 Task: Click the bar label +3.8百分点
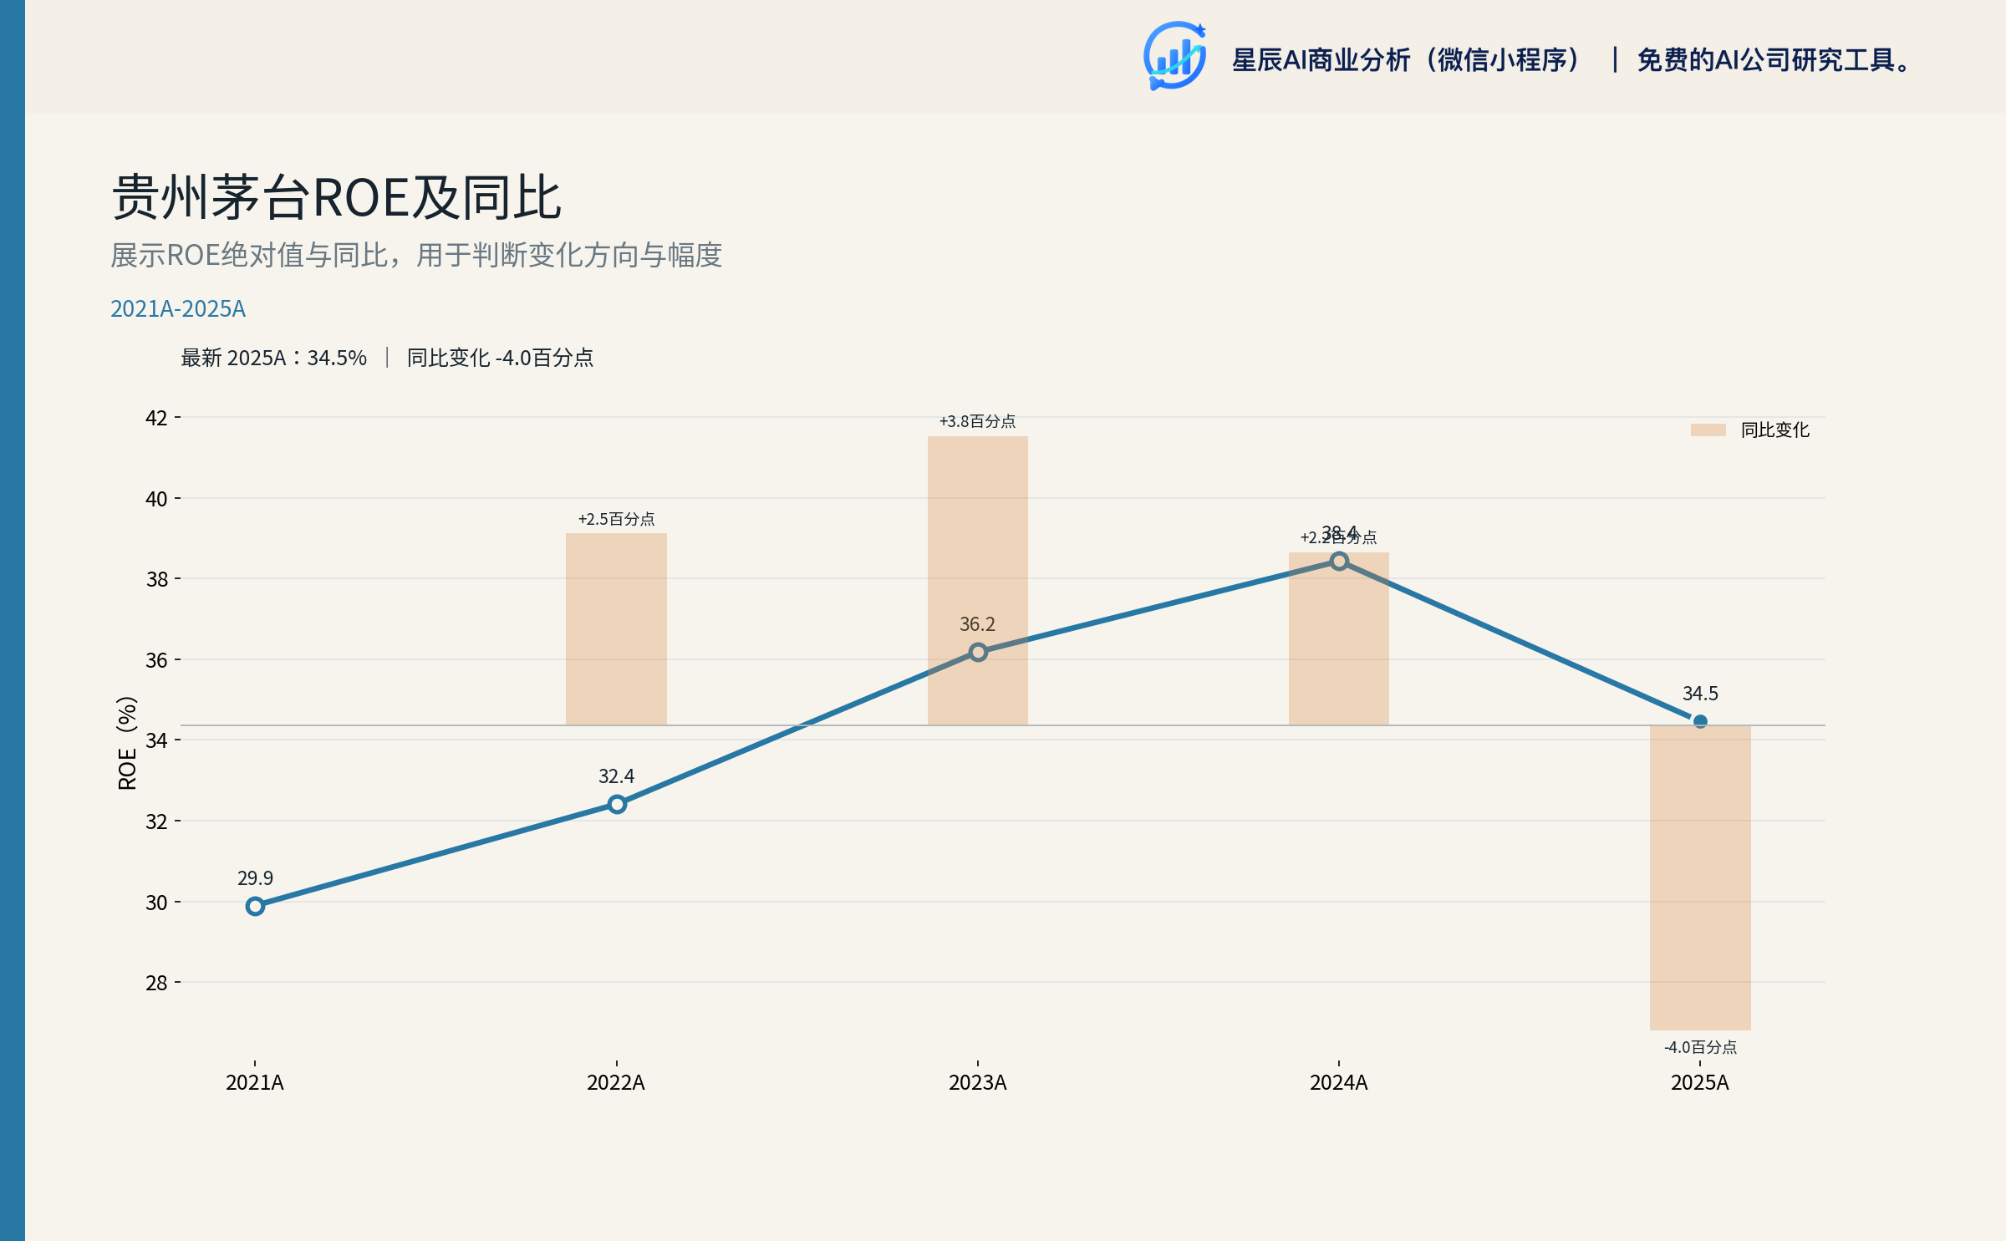[x=978, y=421]
